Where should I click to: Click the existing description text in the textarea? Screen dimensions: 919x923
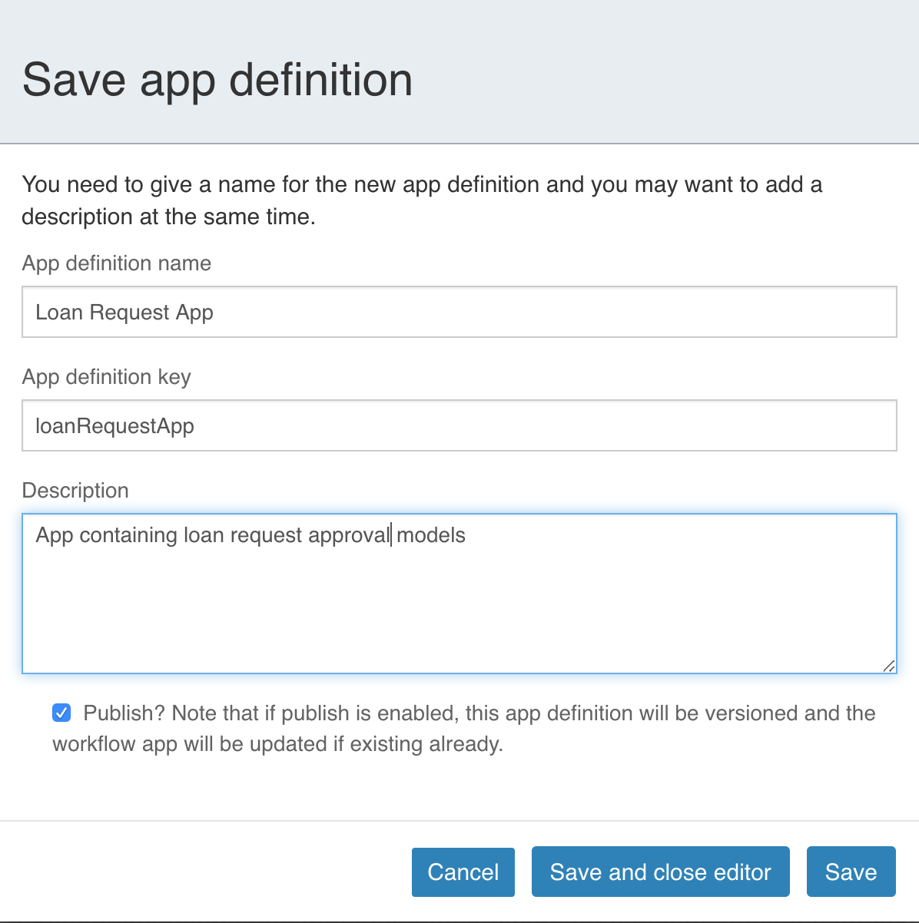pyautogui.click(x=250, y=535)
